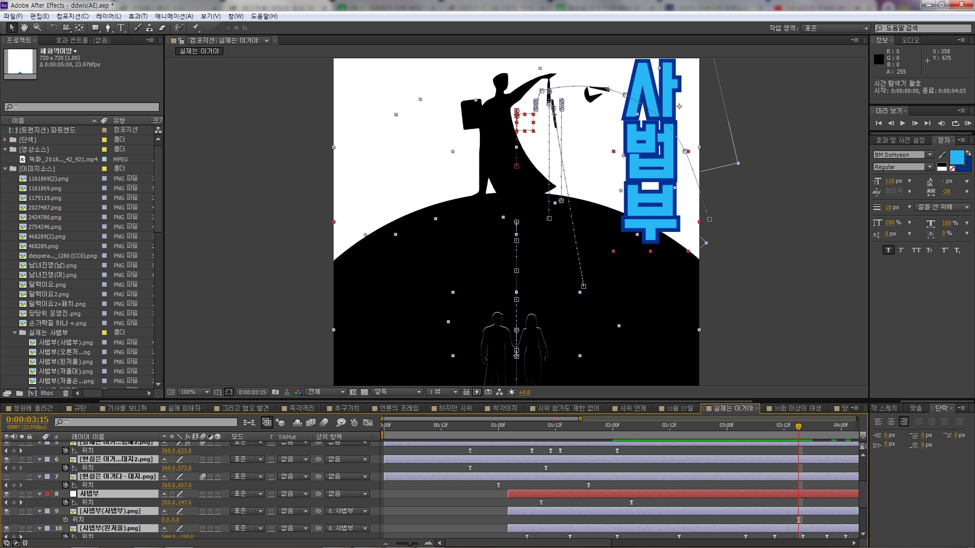Click the eyedropper in Character panel
The image size is (975, 548).
coord(942,155)
